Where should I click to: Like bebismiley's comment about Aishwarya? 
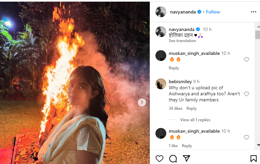coord(247,94)
